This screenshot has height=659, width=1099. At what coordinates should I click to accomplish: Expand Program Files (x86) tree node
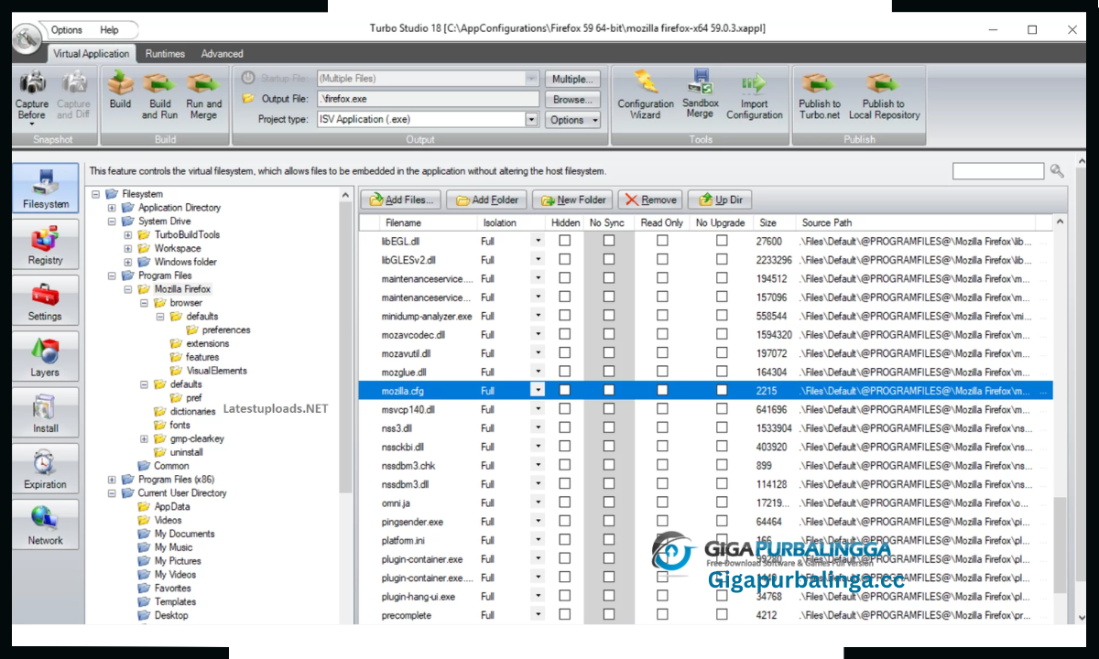point(112,480)
